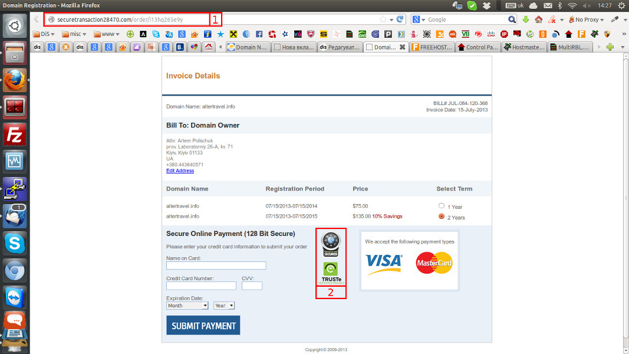Close the current Domai... tab
629x354 pixels.
coord(403,47)
